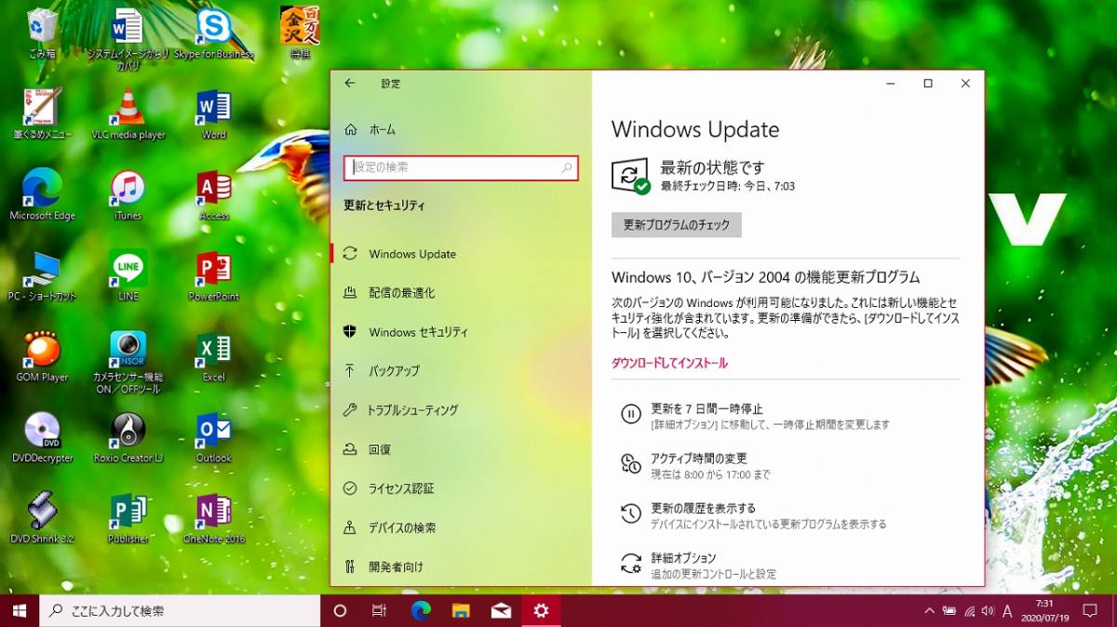This screenshot has height=627, width=1117.
Task: Launch Skype for Business from the desktop
Action: point(213,33)
